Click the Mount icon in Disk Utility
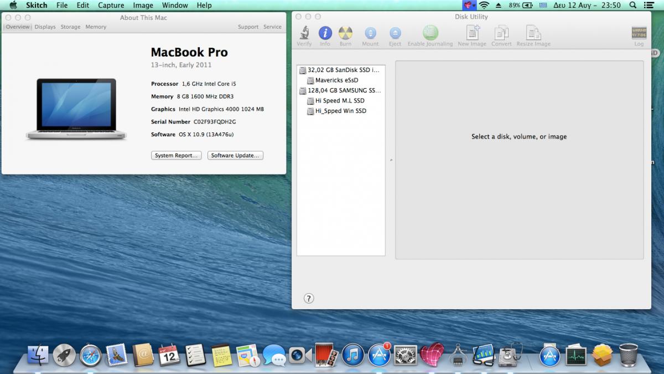Image resolution: width=664 pixels, height=374 pixels. click(370, 36)
